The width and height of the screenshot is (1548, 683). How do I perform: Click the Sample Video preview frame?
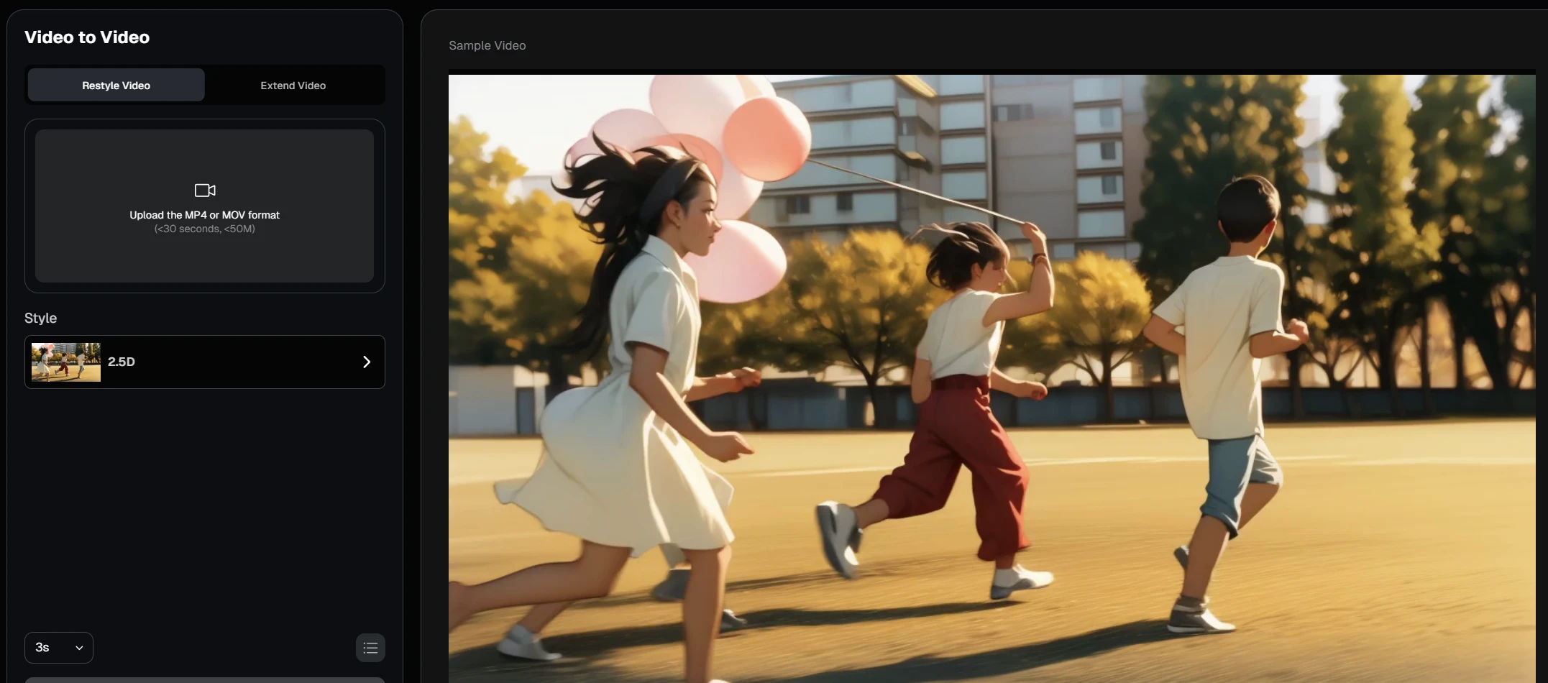pyautogui.click(x=992, y=374)
